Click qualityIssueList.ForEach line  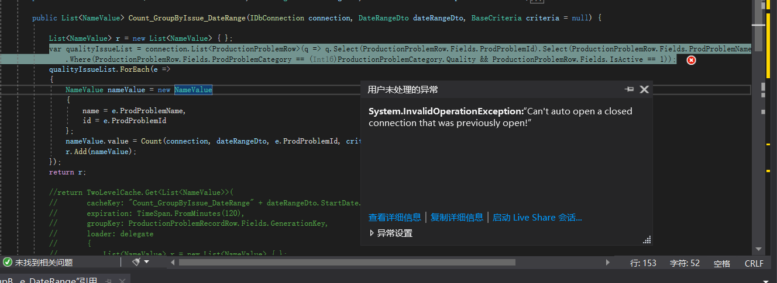(x=109, y=69)
